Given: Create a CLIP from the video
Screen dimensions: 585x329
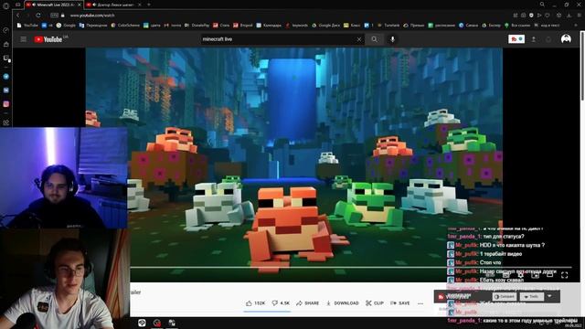Looking at the screenshot, I should [x=375, y=303].
